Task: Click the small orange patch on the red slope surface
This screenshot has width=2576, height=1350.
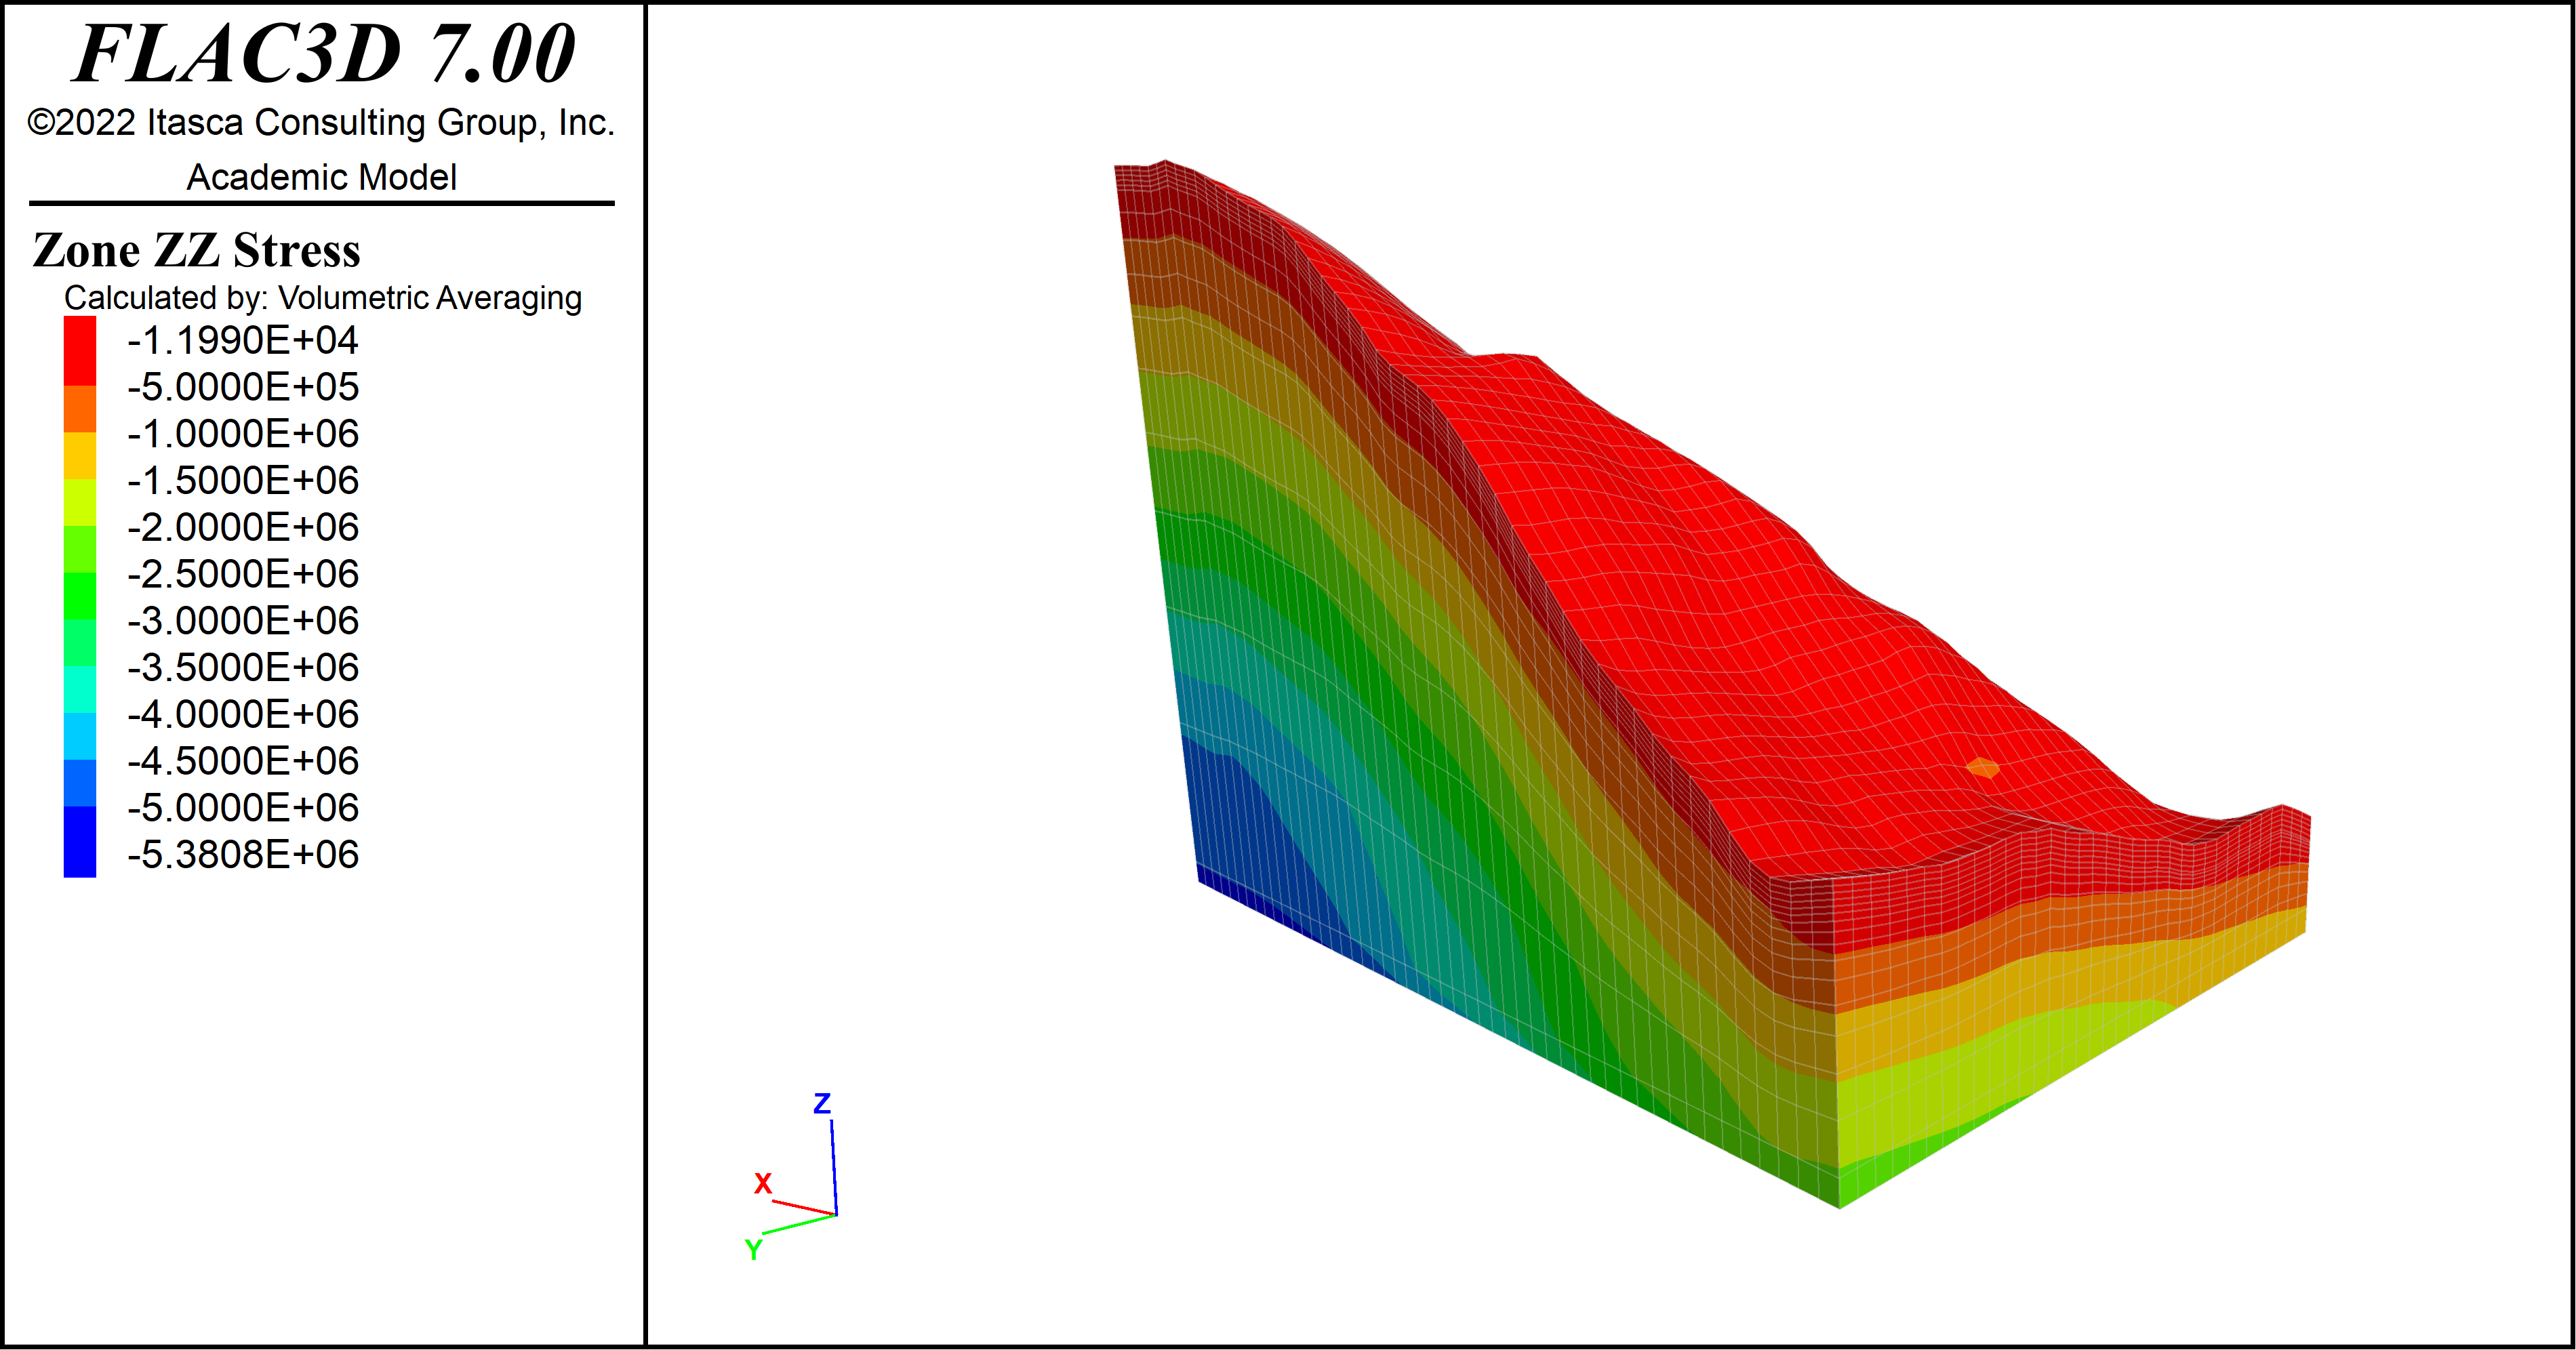Action: [1983, 768]
